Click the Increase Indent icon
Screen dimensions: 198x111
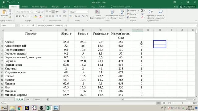60,16
